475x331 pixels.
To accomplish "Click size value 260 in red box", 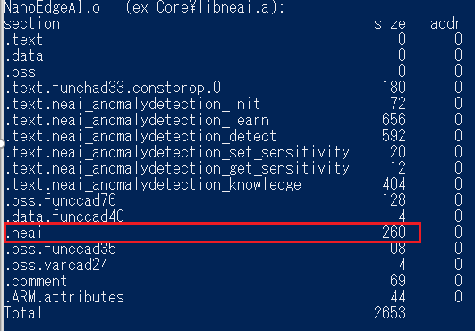I will pos(394,233).
